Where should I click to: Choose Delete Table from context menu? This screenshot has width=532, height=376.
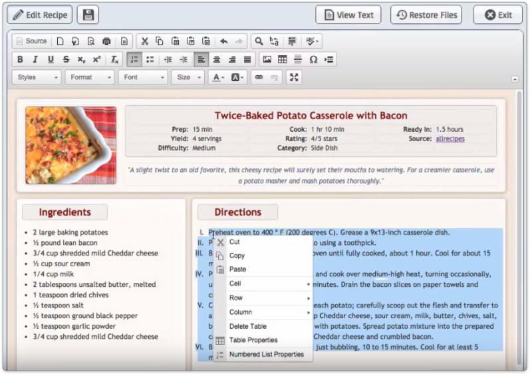pyautogui.click(x=247, y=326)
